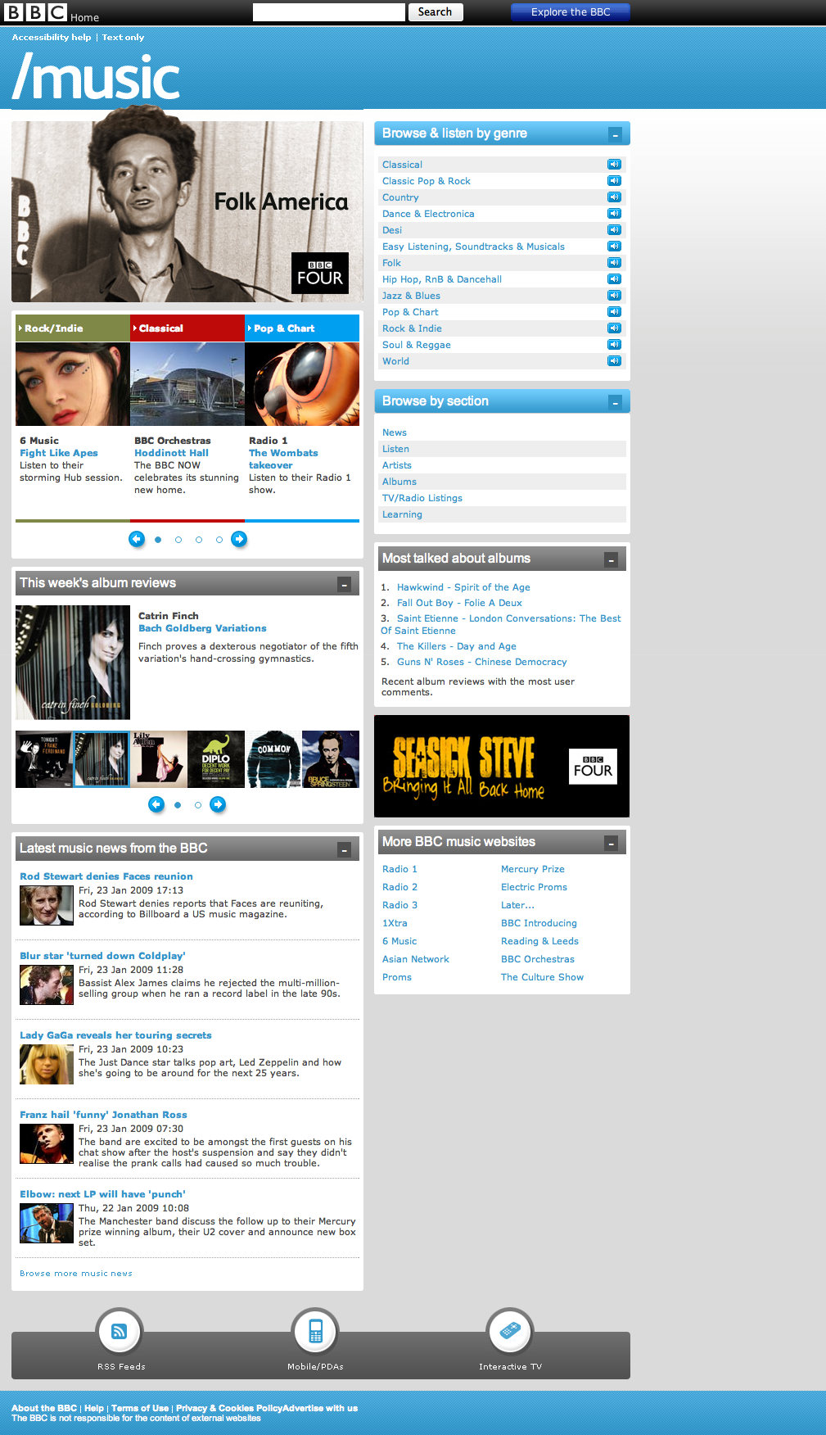Select first featured carousel page dot
Screen dimensions: 826x1435
coord(158,540)
